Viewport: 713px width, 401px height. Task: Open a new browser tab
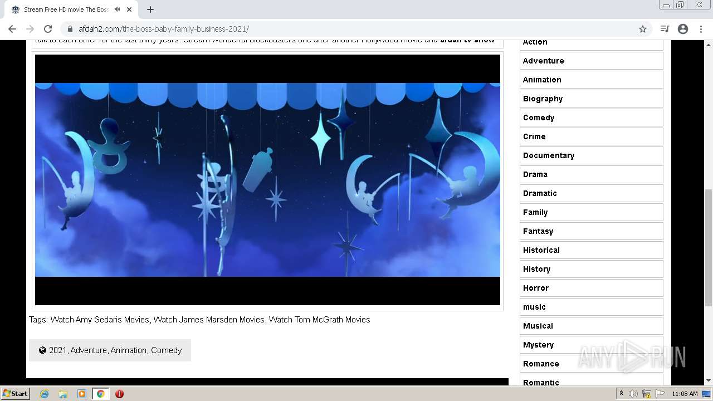[150, 9]
